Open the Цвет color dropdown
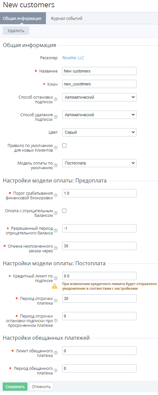The width and height of the screenshot is (158, 395). [99, 132]
